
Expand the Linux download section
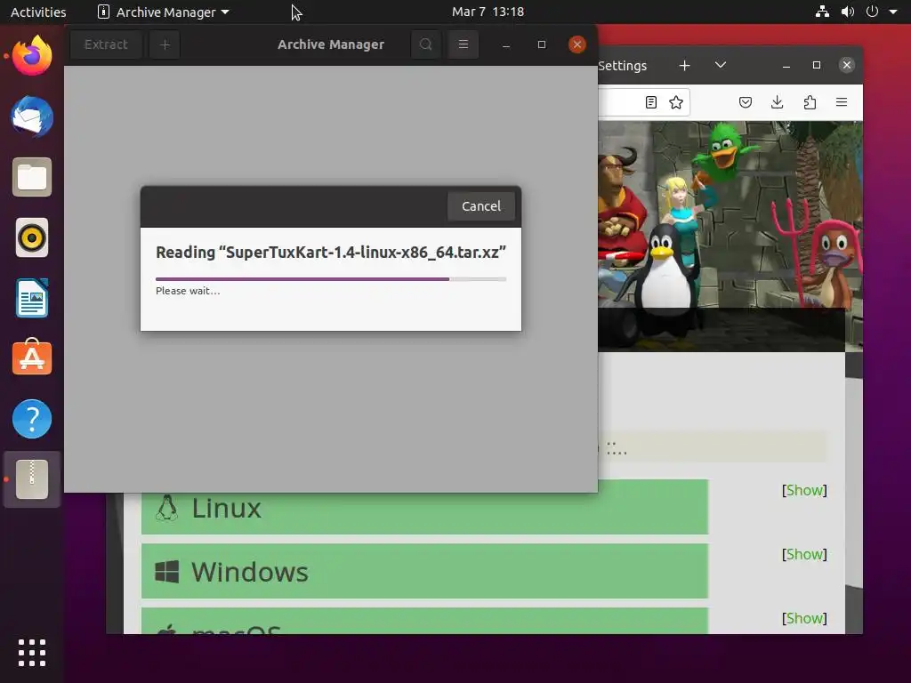tap(424, 508)
